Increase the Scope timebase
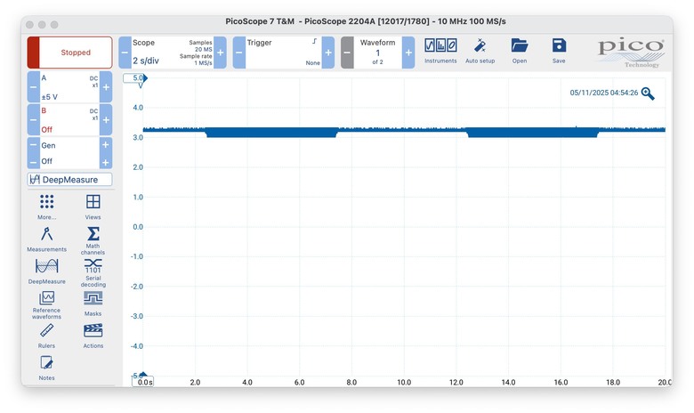Viewport: 694px width, 413px height. [220, 53]
